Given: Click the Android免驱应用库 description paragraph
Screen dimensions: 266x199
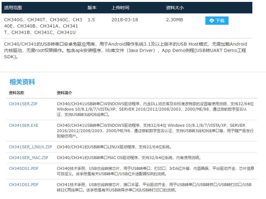Looking at the screenshot, I should tap(125, 50).
